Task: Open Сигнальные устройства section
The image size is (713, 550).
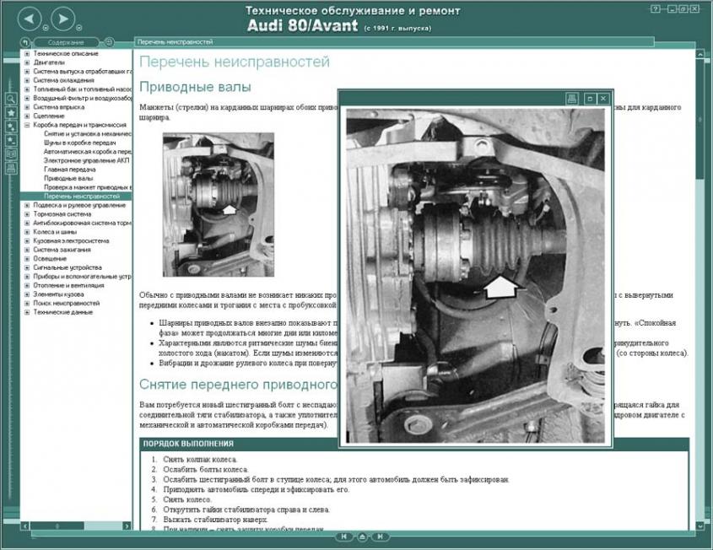Action: click(68, 267)
